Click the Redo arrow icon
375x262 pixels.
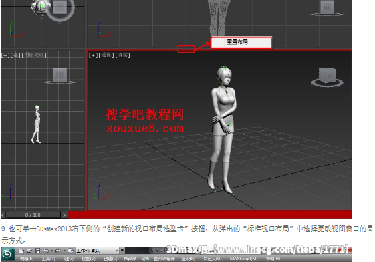58,251
